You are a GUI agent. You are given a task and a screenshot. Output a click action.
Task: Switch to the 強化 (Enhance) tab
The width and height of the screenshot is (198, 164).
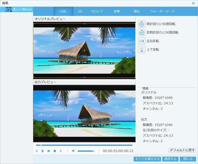[137, 11]
